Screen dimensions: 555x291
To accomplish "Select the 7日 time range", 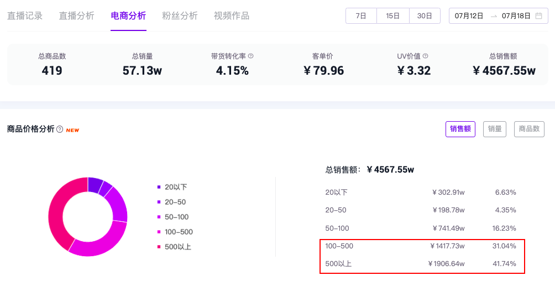I will (361, 16).
